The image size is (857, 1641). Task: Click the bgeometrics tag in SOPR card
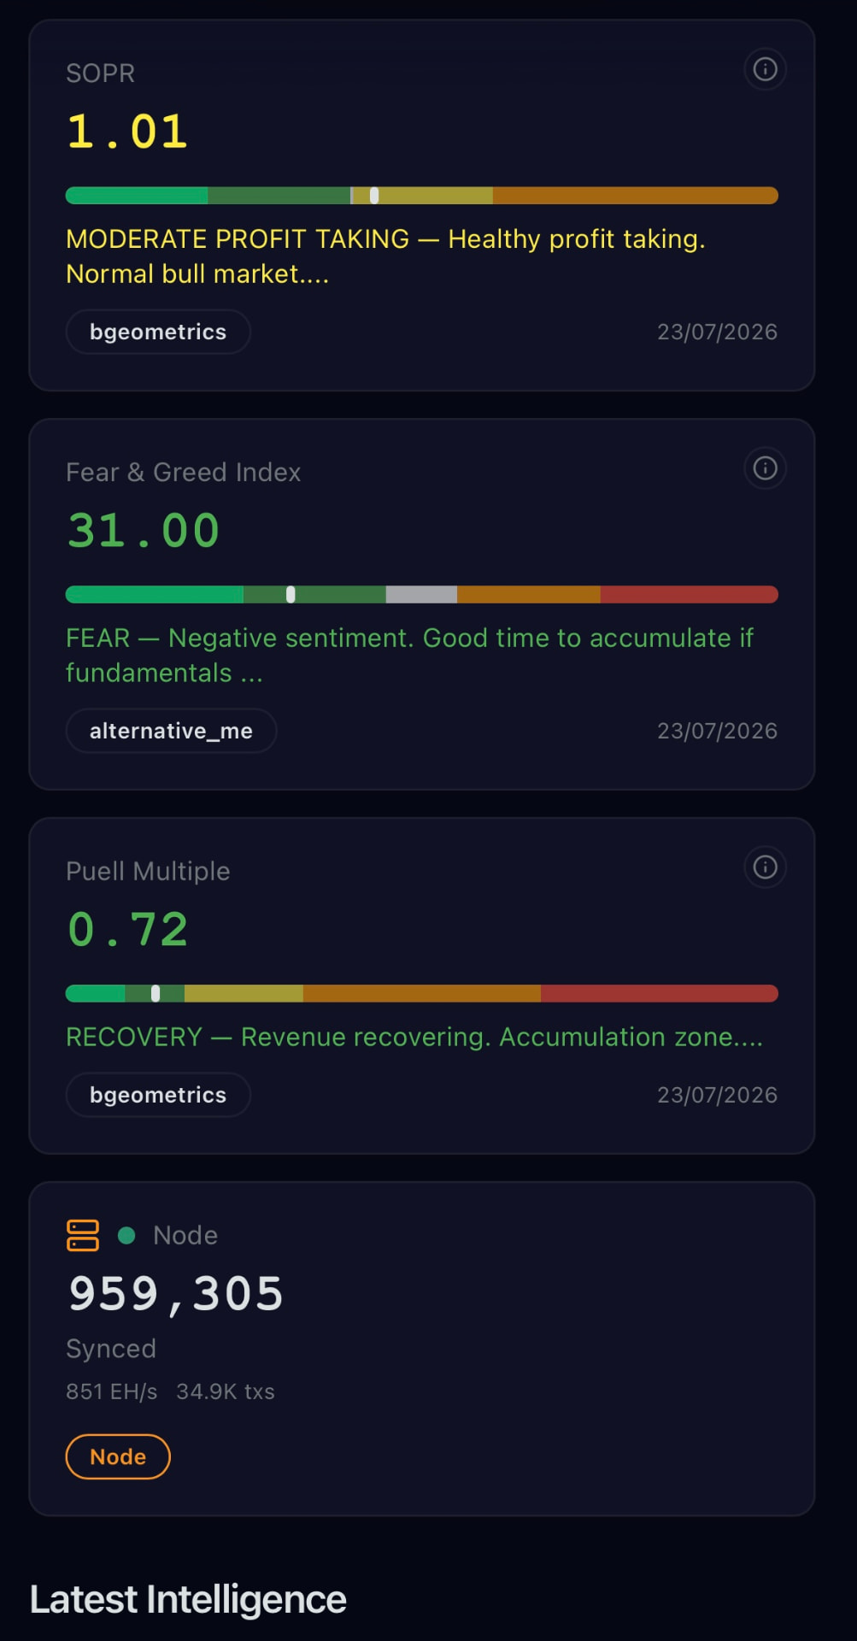coord(158,332)
